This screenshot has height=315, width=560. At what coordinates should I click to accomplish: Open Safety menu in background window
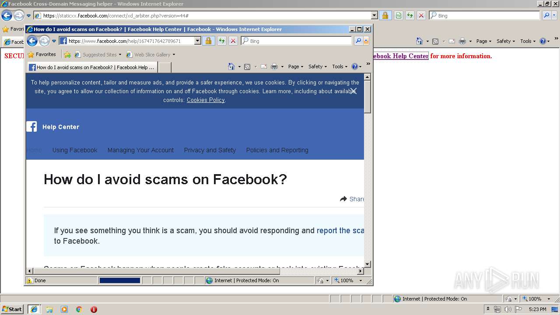[506, 41]
